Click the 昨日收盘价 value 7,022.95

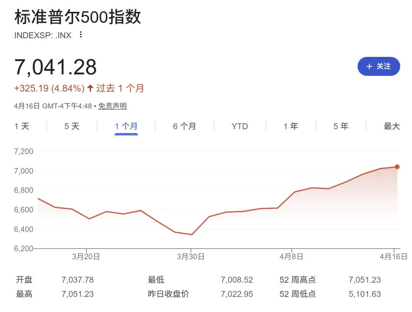pos(237,294)
